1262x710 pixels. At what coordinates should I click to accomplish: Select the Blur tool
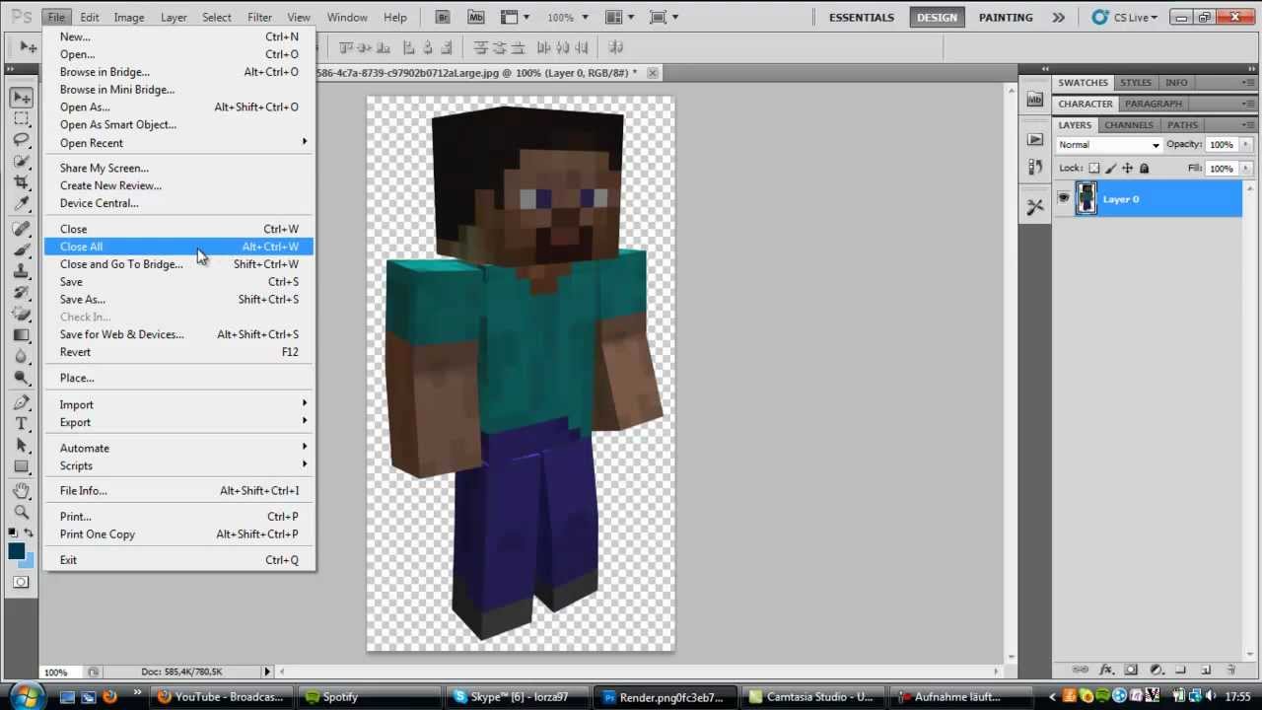pyautogui.click(x=22, y=357)
